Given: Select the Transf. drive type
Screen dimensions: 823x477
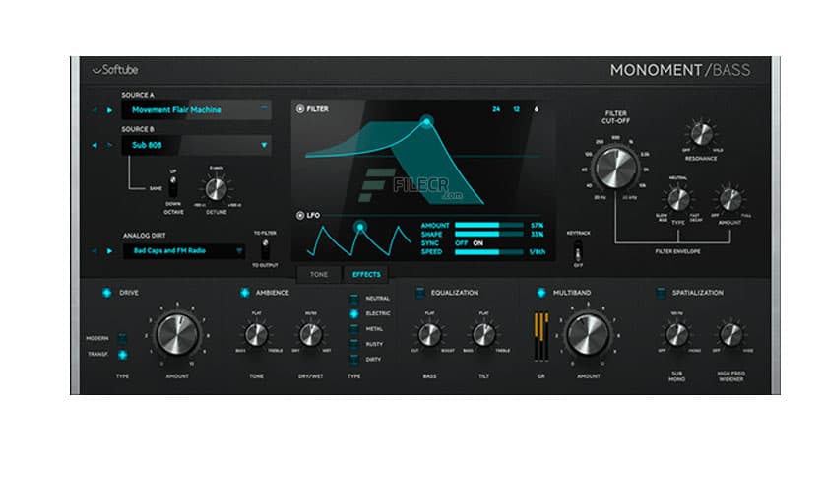Looking at the screenshot, I should 122,355.
